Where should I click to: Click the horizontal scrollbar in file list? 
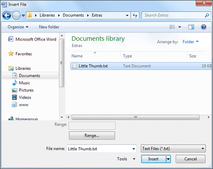(x=135, y=117)
